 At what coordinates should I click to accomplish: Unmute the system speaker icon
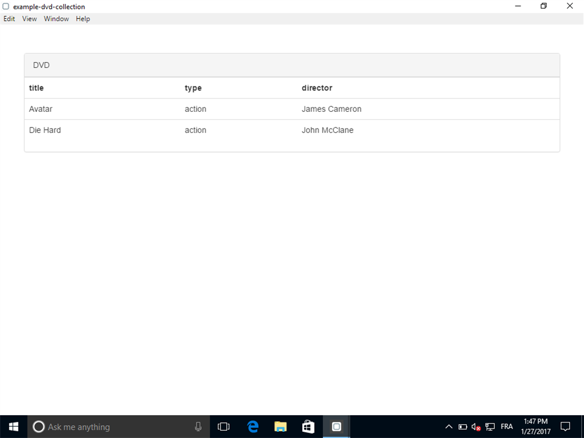[x=476, y=426]
